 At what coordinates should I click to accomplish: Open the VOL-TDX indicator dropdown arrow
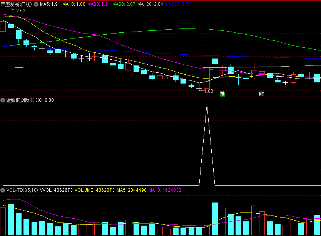click(x=3, y=190)
